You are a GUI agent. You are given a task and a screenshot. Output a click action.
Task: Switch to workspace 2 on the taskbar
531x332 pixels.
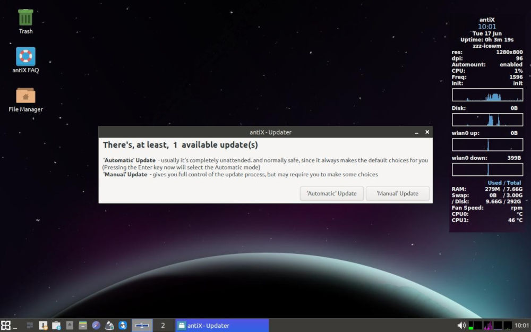(x=163, y=325)
